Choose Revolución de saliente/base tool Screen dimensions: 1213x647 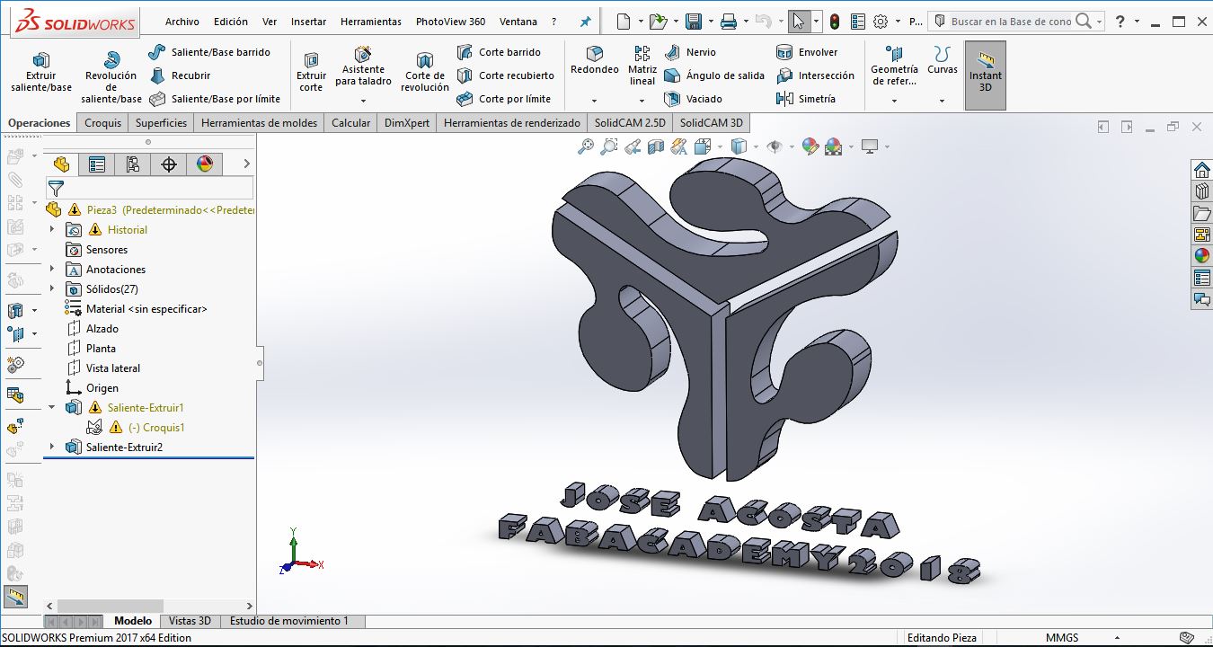[111, 76]
